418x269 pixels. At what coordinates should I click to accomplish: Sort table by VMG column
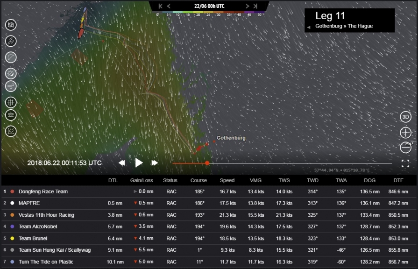tap(255, 180)
